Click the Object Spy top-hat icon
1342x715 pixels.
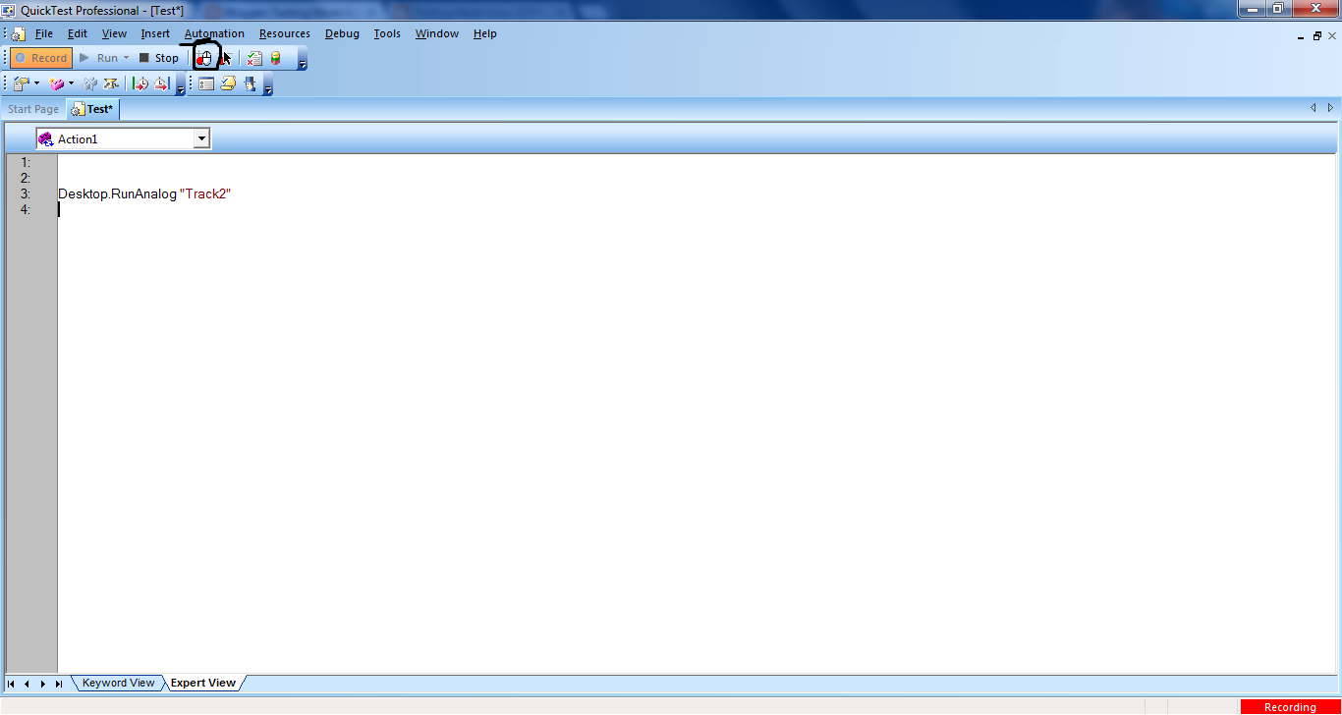(x=250, y=84)
